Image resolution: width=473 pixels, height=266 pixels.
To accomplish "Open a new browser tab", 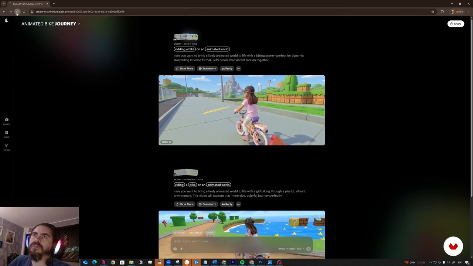I will (54, 4).
